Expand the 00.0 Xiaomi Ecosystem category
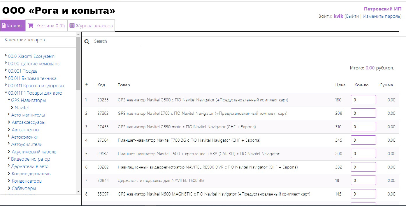 (x=6, y=56)
